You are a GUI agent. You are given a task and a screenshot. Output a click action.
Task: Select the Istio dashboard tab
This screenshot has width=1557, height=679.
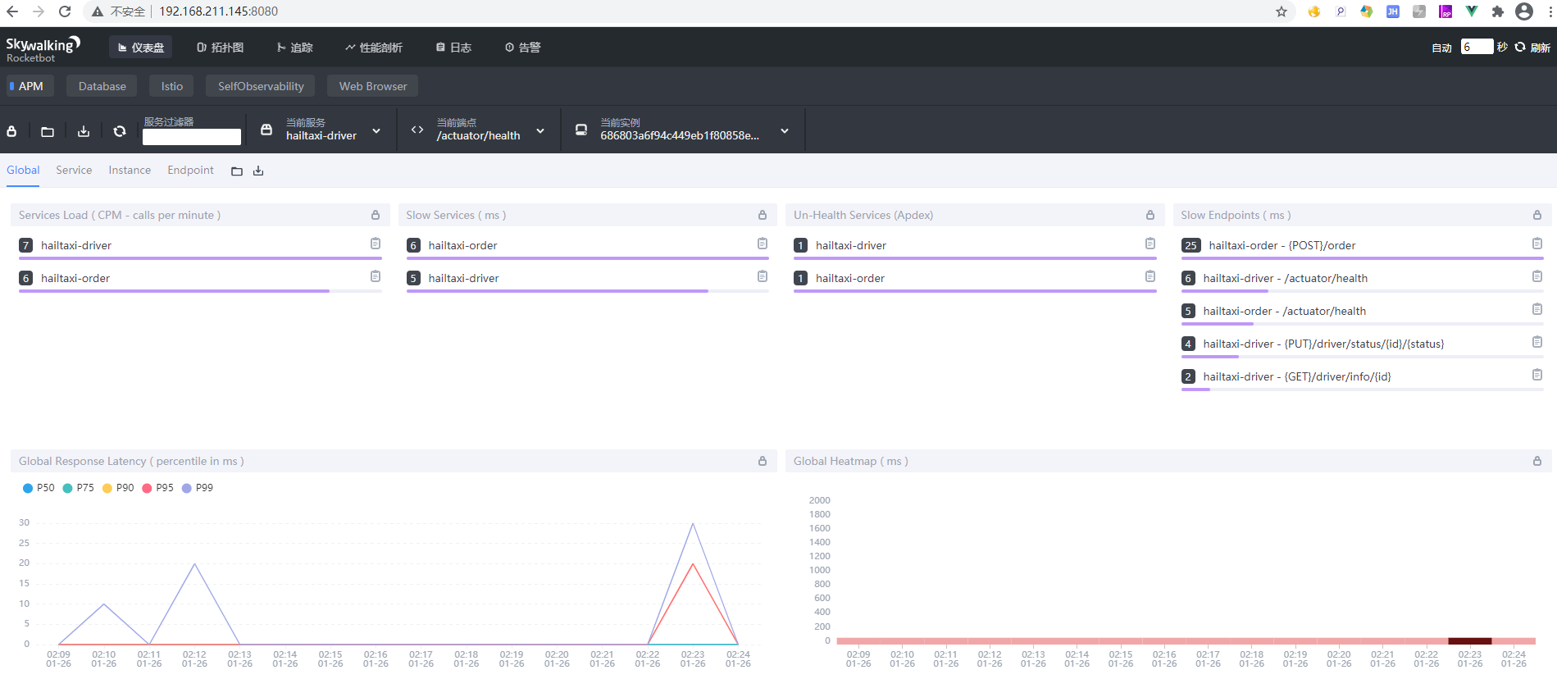point(172,86)
